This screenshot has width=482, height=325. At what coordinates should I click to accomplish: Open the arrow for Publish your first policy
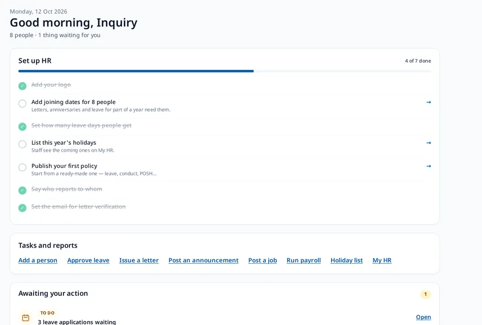click(x=428, y=166)
